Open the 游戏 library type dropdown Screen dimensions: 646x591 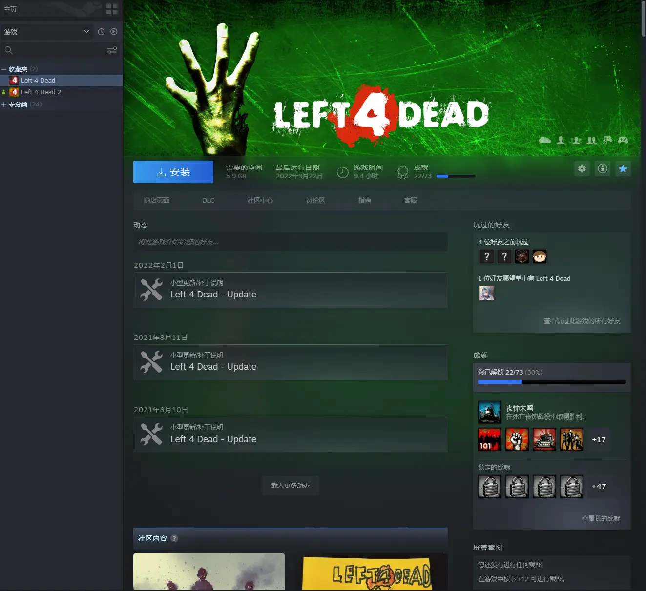46,32
